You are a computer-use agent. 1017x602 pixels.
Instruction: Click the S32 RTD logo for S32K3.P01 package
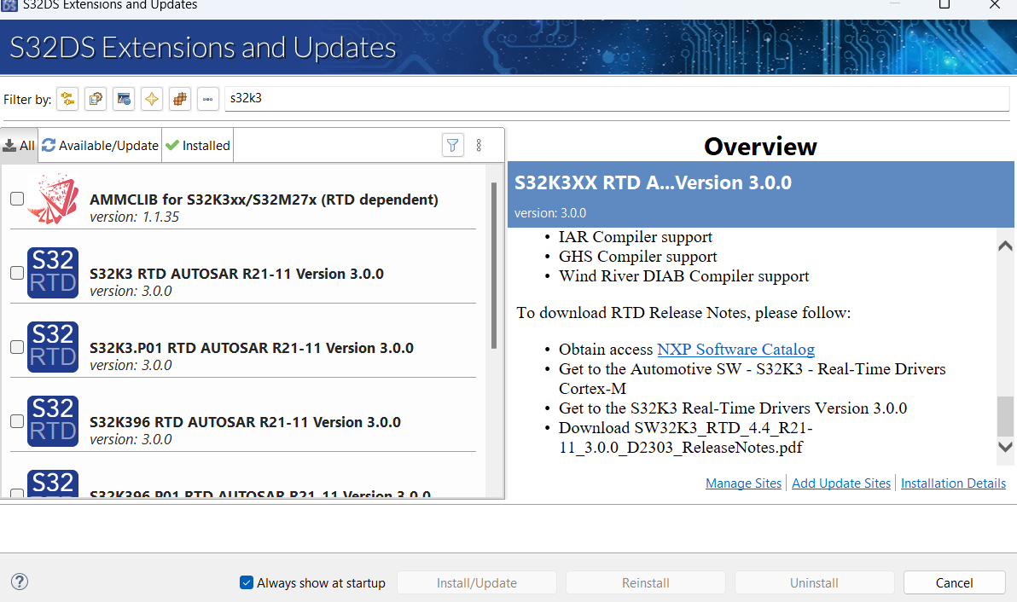point(53,347)
